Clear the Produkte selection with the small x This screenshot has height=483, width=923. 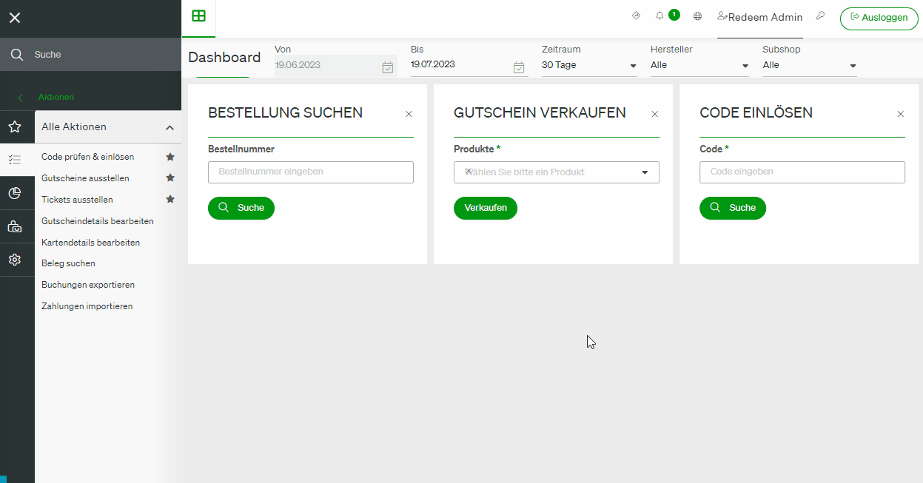coord(468,171)
